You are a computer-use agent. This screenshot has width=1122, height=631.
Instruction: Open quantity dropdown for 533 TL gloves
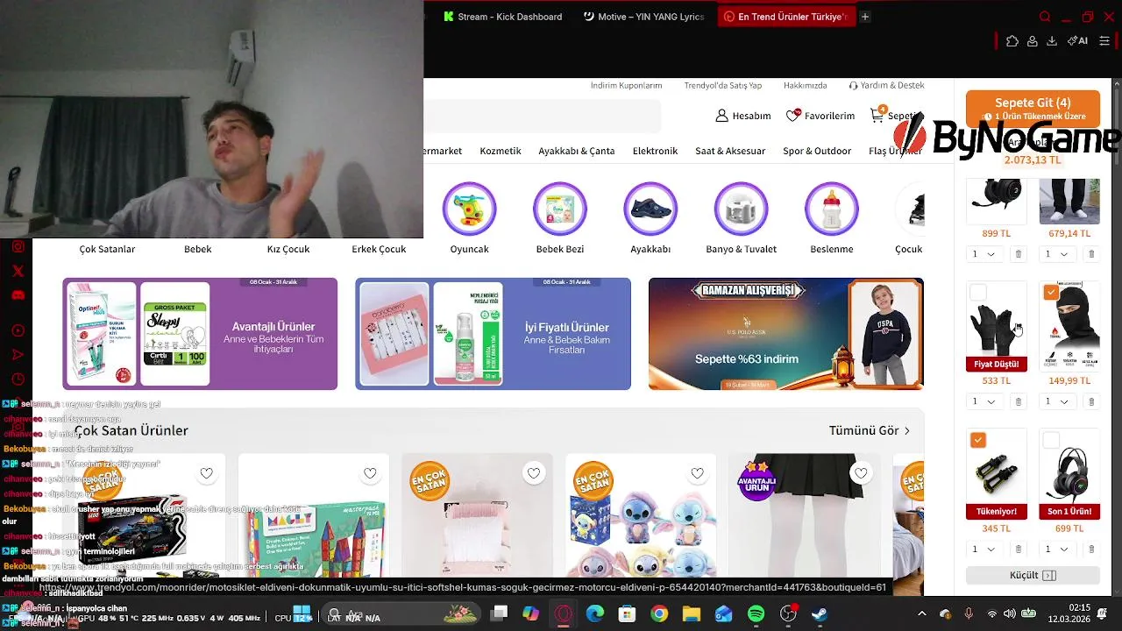984,401
